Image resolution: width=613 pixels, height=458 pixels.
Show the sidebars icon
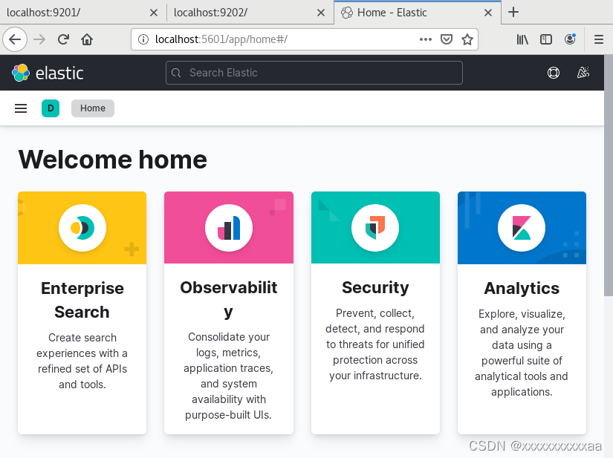(x=546, y=39)
